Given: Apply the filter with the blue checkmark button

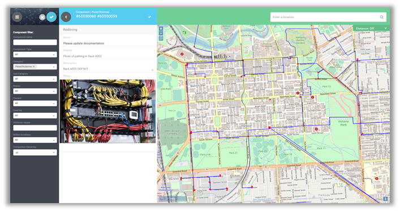Looking at the screenshot, I should [x=51, y=17].
